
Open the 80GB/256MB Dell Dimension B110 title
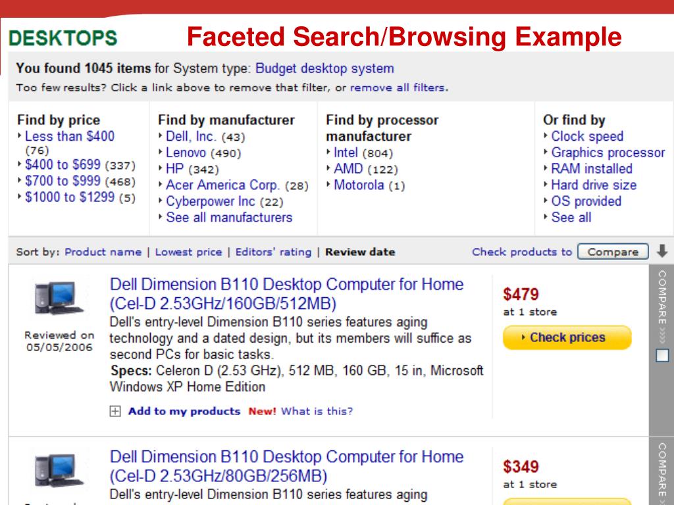point(287,466)
